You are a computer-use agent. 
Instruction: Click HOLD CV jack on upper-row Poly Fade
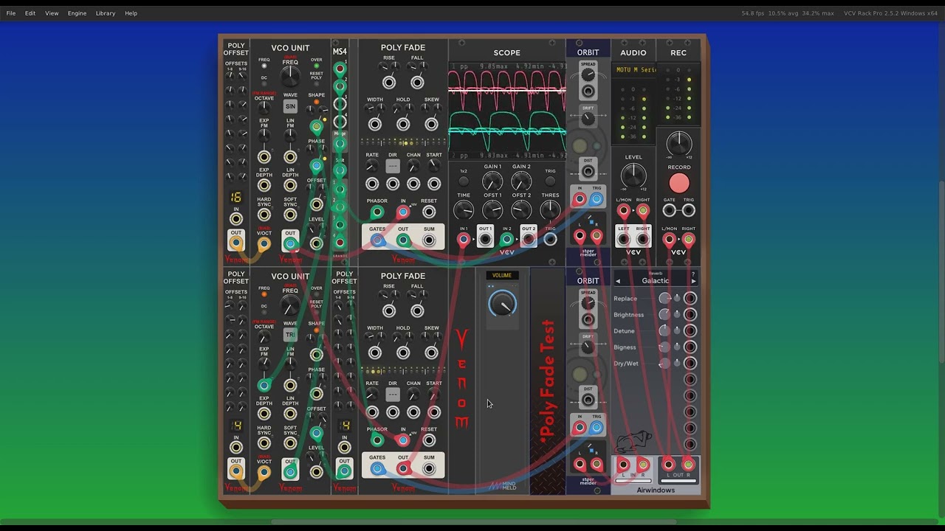[403, 125]
